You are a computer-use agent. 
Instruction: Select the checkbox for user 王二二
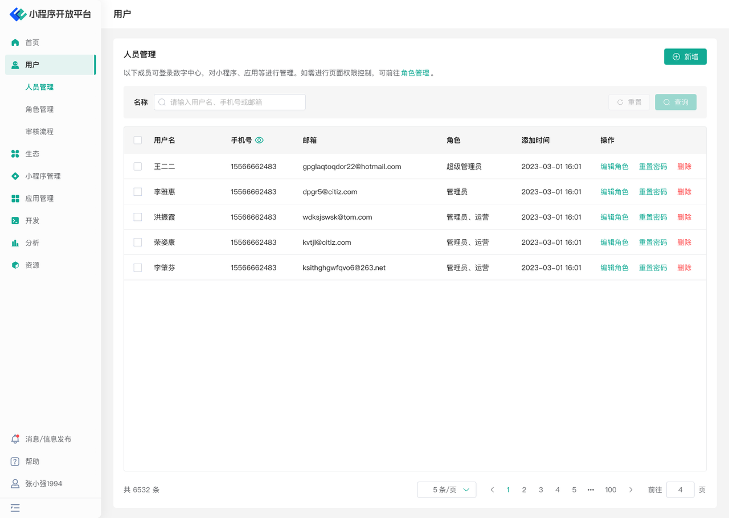click(x=138, y=167)
